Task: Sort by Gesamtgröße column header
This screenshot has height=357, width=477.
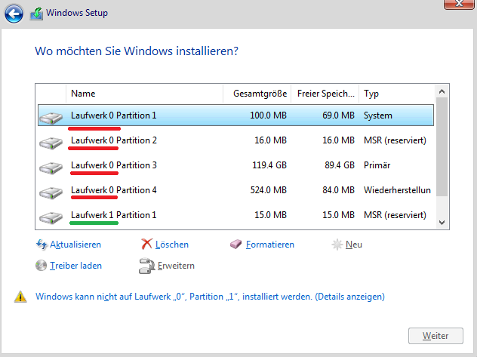Action: point(257,94)
